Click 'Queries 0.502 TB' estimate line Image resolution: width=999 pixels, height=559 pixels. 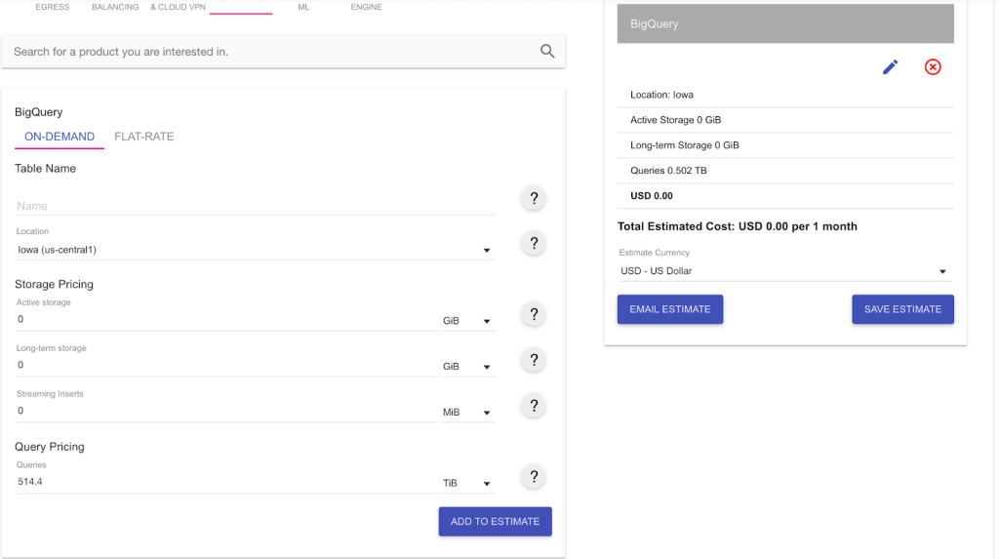(785, 171)
